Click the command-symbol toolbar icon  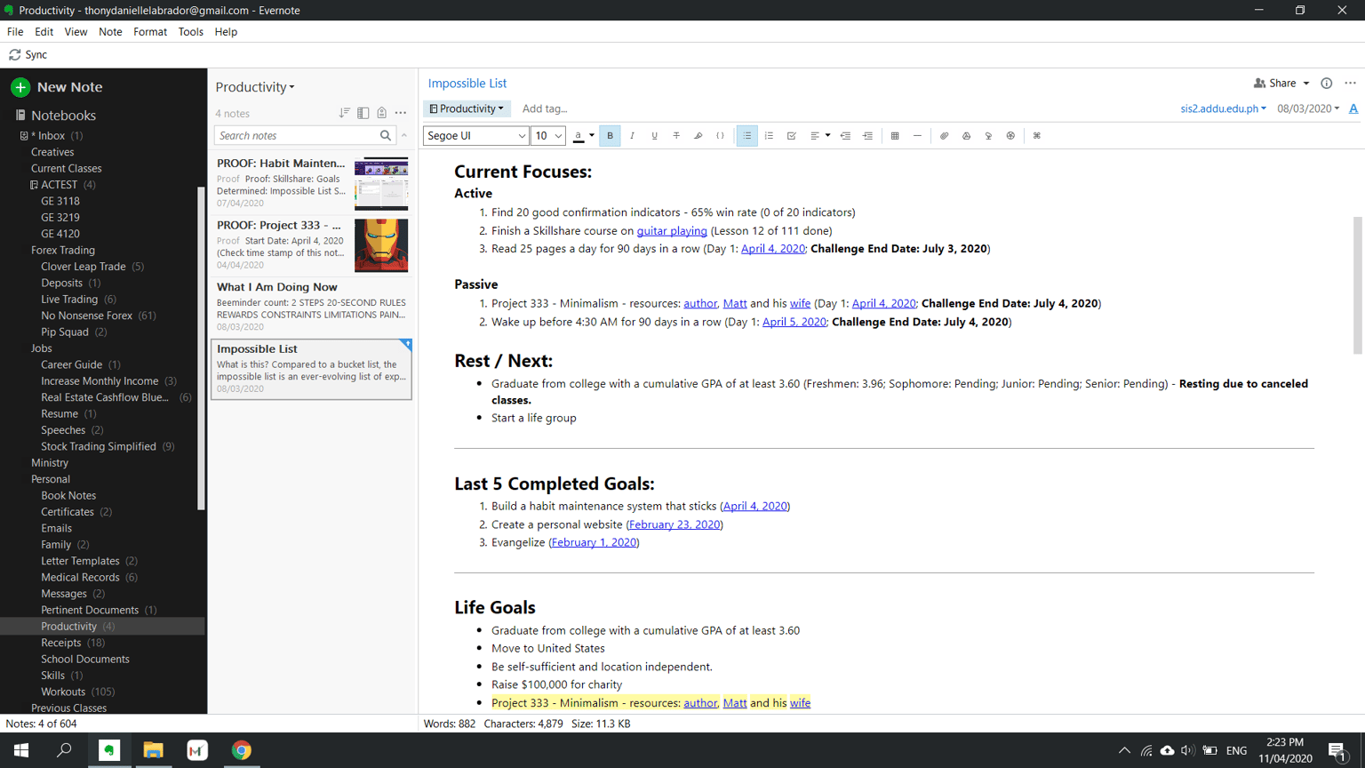tap(1036, 136)
